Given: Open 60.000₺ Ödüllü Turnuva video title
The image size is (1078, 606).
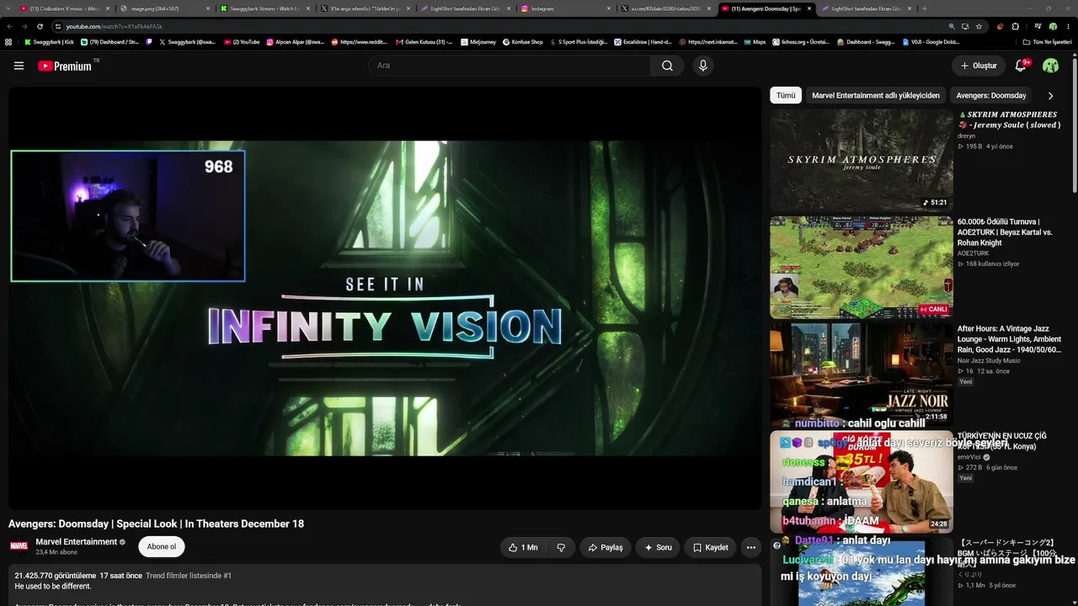Looking at the screenshot, I should (x=1005, y=232).
